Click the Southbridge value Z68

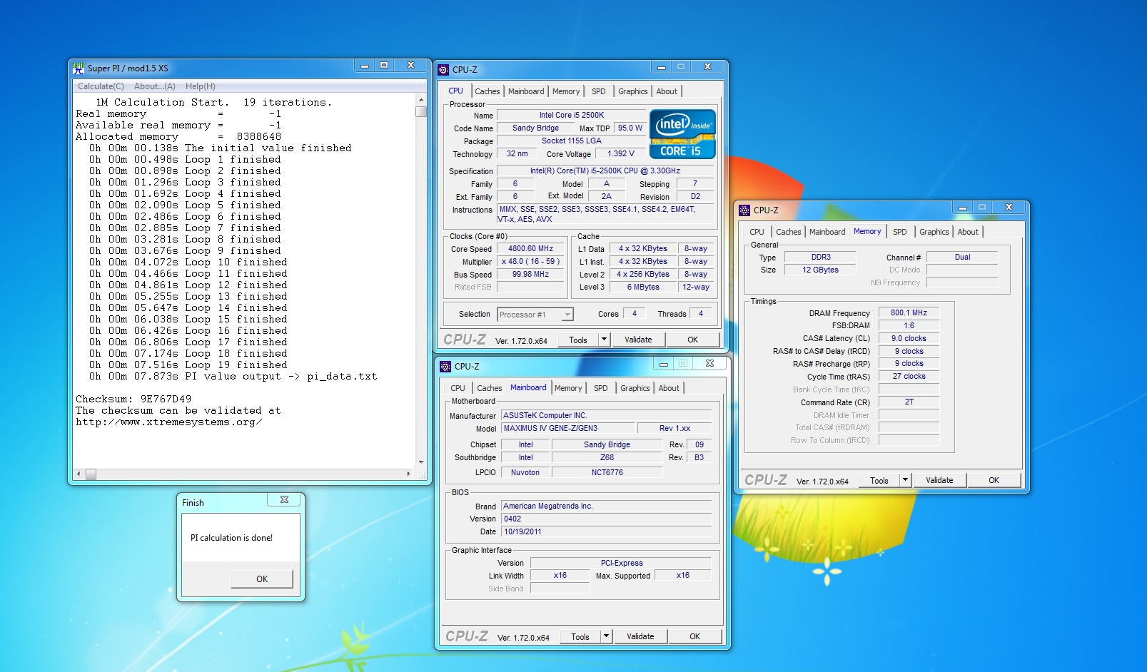tap(607, 457)
